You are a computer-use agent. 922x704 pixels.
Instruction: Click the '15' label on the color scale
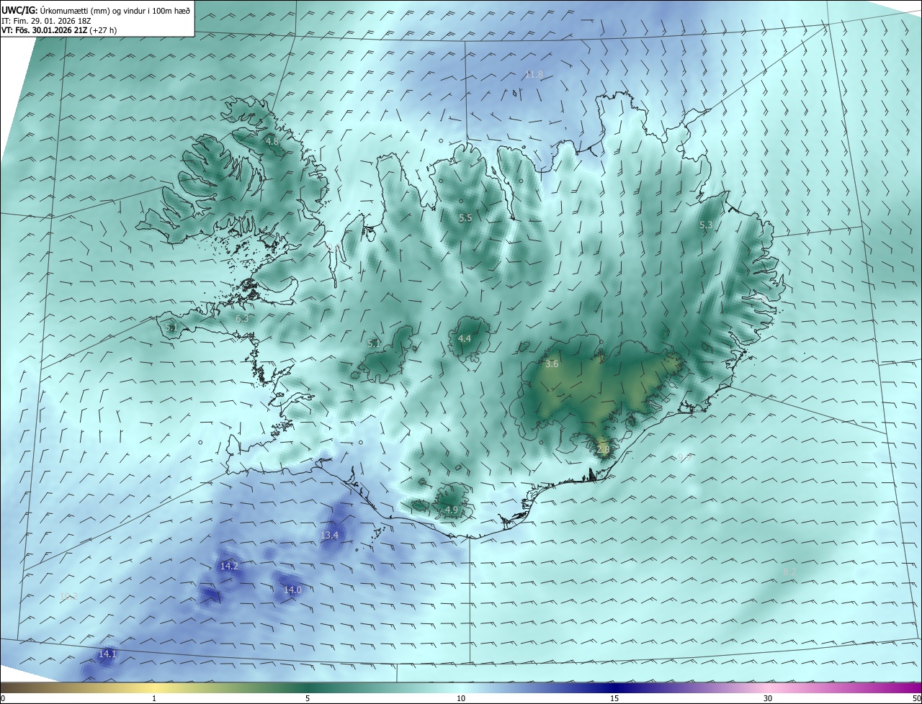pos(614,698)
